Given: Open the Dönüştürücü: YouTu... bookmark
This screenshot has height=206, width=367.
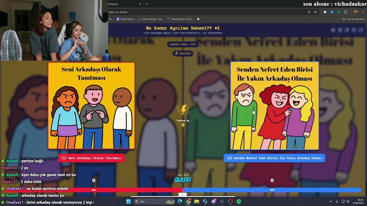Looking at the screenshot, I should pos(180,19).
